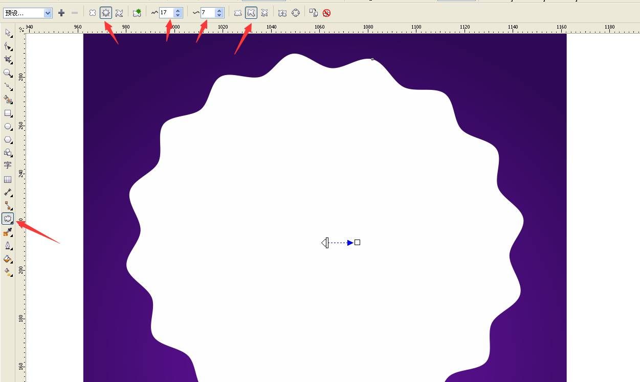
Task: Toggle the Zipper distortion mode button
Action: (x=106, y=13)
